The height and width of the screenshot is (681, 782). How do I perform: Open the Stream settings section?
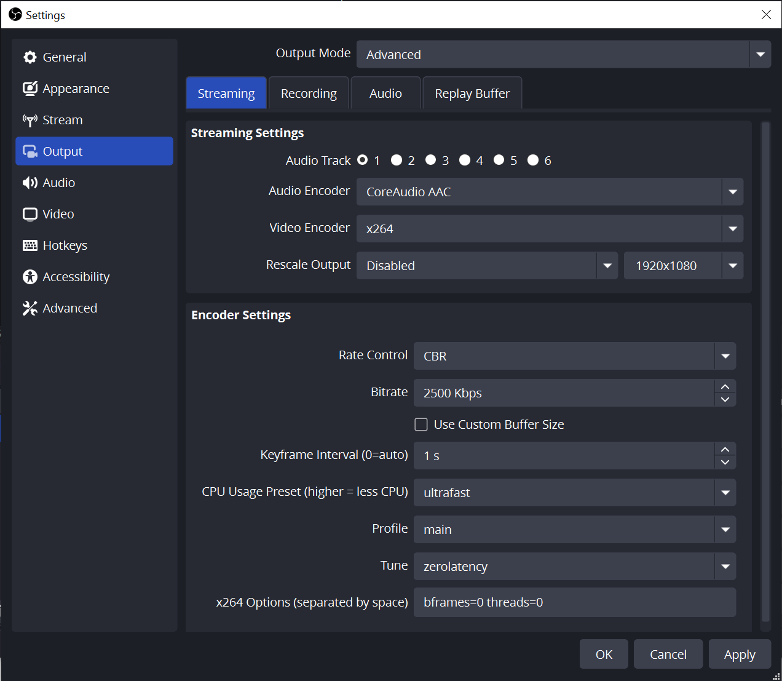pos(94,120)
